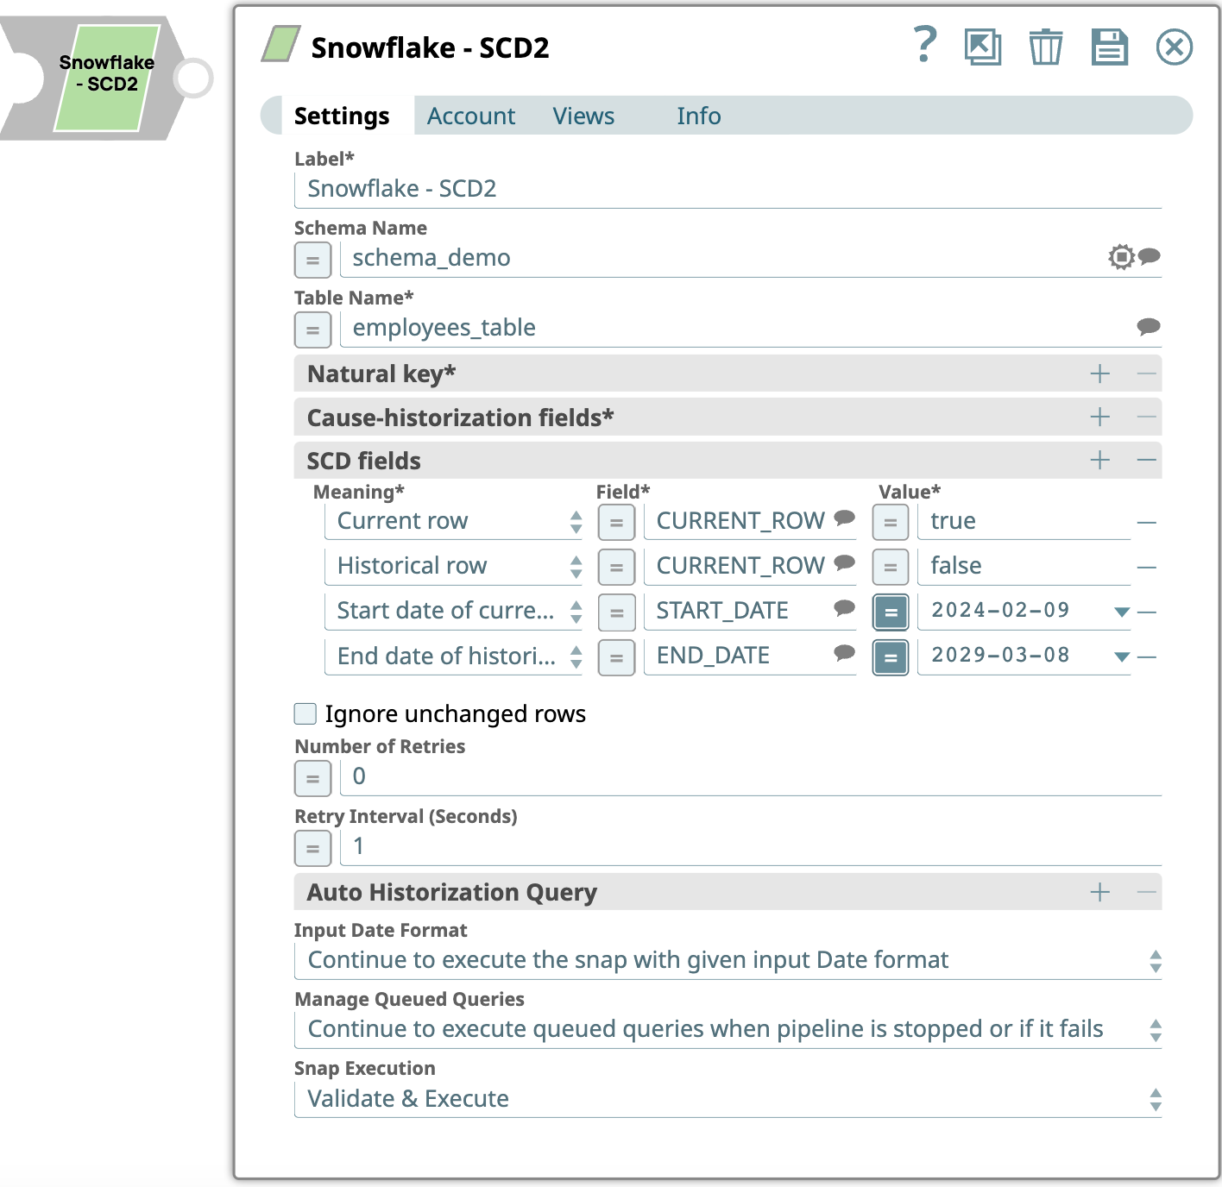Screen dimensions: 1222x1187
Task: Click the Retry Interval input field
Action: coord(751,847)
